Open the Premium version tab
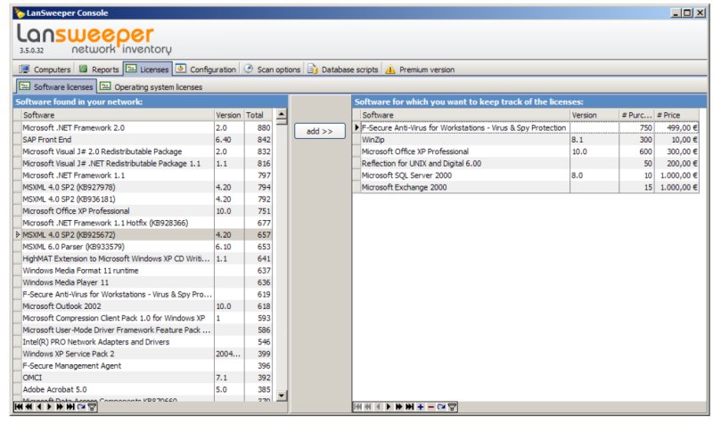The width and height of the screenshot is (713, 432). point(420,69)
